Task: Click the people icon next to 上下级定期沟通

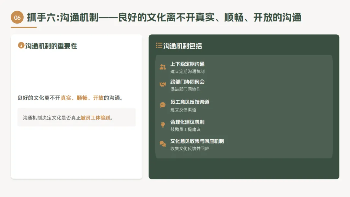Action: pyautogui.click(x=163, y=67)
